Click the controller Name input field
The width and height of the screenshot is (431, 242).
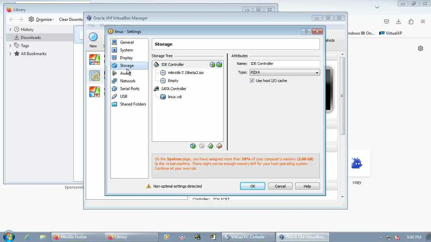pos(285,64)
